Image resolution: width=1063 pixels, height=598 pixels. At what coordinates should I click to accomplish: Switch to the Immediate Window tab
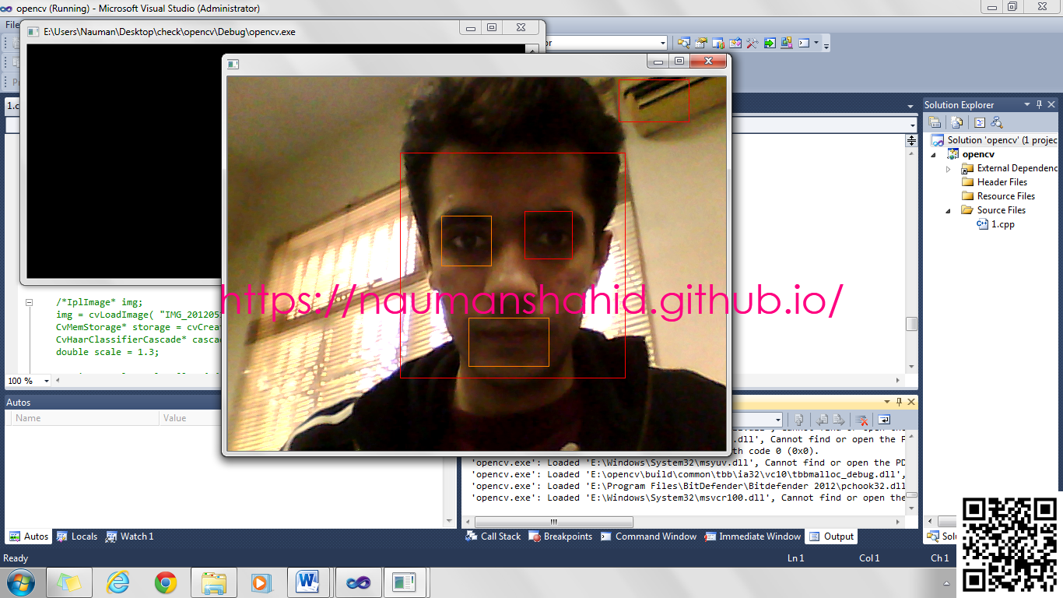tap(753, 536)
